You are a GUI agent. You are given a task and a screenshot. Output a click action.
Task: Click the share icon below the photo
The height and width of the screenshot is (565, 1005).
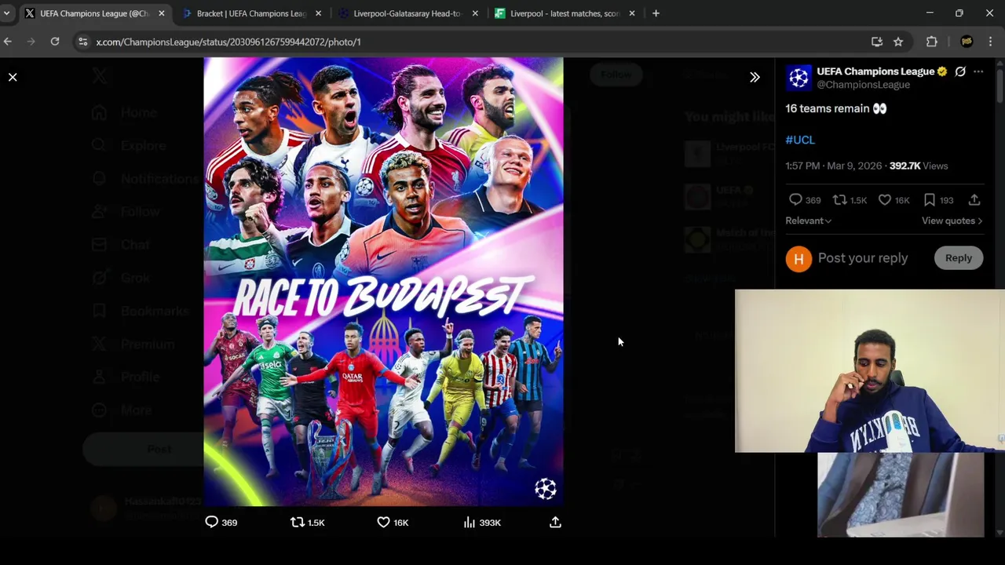click(x=555, y=522)
